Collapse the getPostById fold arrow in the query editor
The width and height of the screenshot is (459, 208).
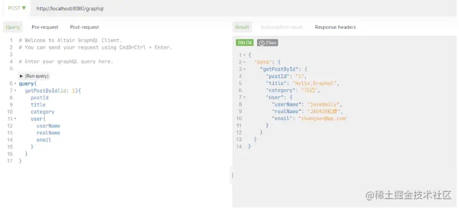click(x=15, y=91)
